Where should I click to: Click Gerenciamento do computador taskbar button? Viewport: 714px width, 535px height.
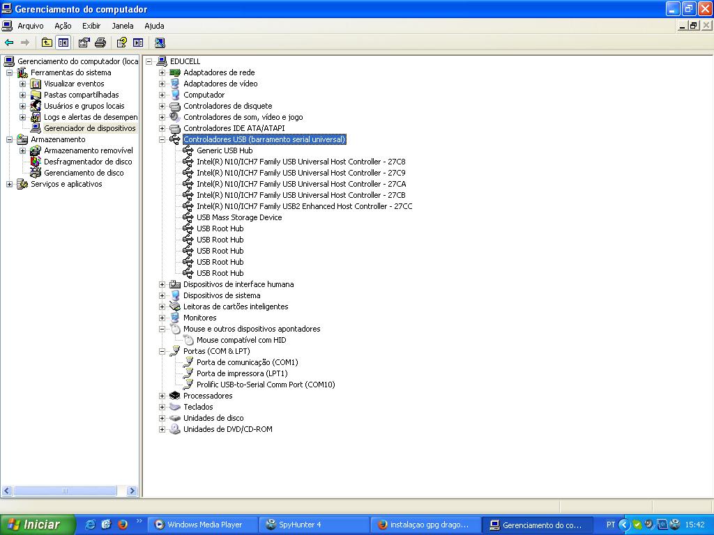pyautogui.click(x=538, y=525)
